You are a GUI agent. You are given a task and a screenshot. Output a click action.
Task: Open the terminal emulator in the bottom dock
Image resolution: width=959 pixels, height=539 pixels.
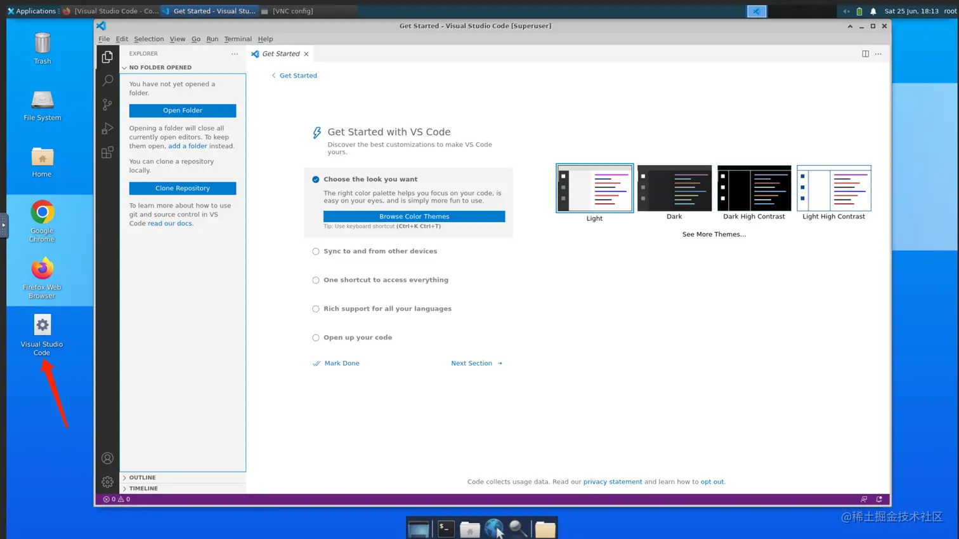point(446,528)
